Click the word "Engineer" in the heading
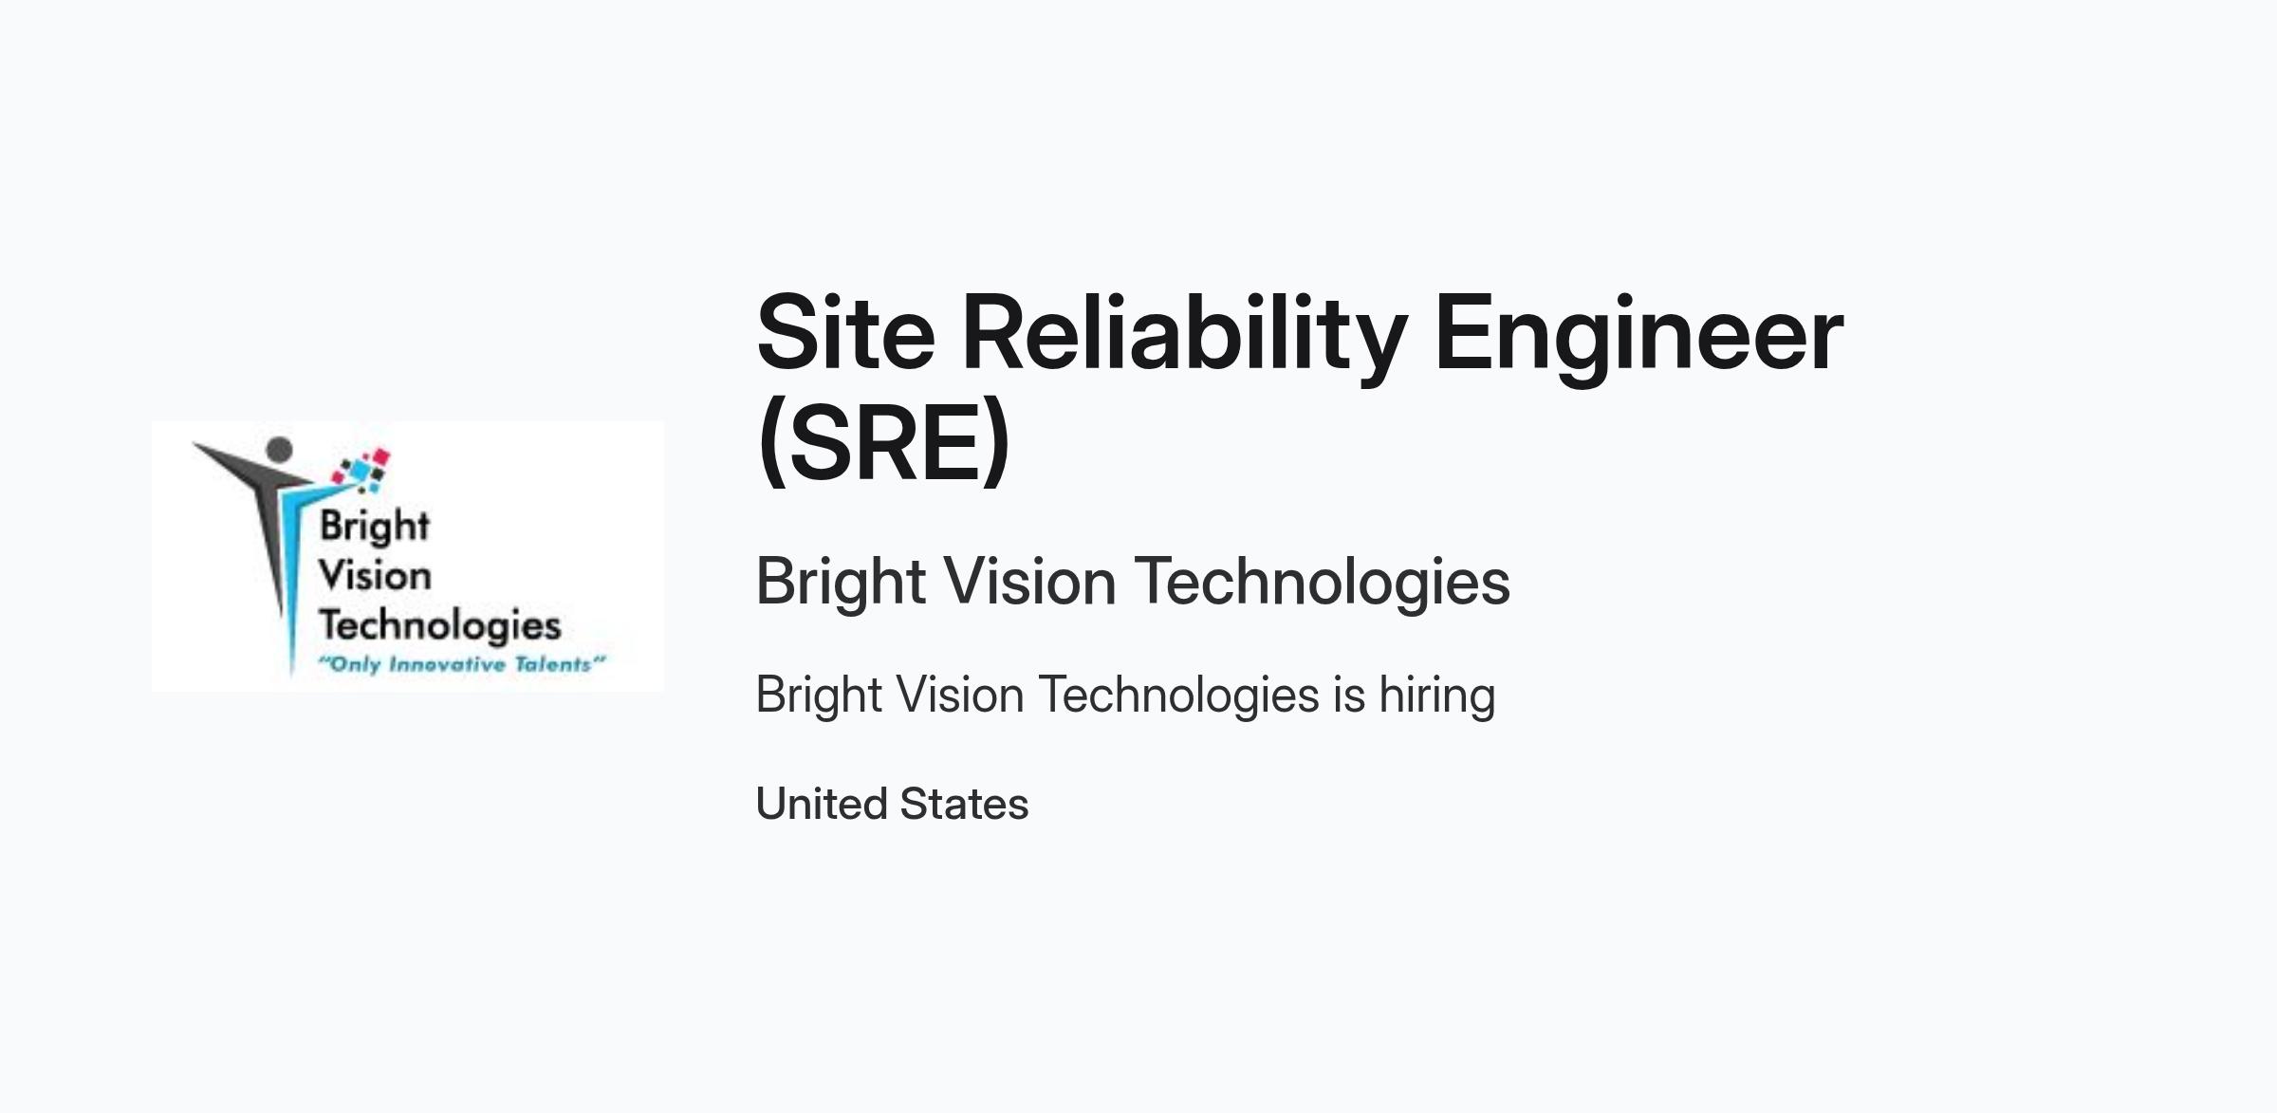This screenshot has height=1113, width=2277. (x=1638, y=338)
